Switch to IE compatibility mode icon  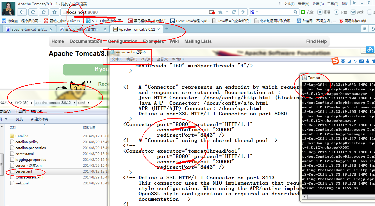pyautogui.click(x=234, y=12)
